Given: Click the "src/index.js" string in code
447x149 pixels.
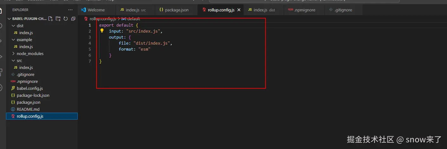Looking at the screenshot, I should (x=143, y=31).
